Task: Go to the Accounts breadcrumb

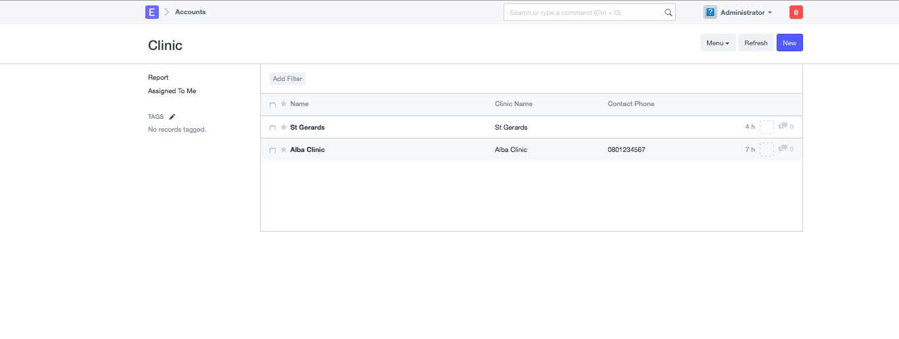Action: (191, 12)
